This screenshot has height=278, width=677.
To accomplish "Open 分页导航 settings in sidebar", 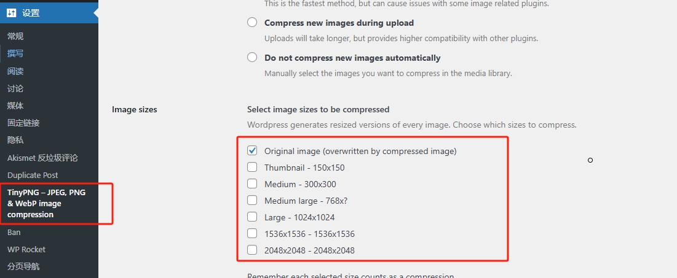I will 23,266.
